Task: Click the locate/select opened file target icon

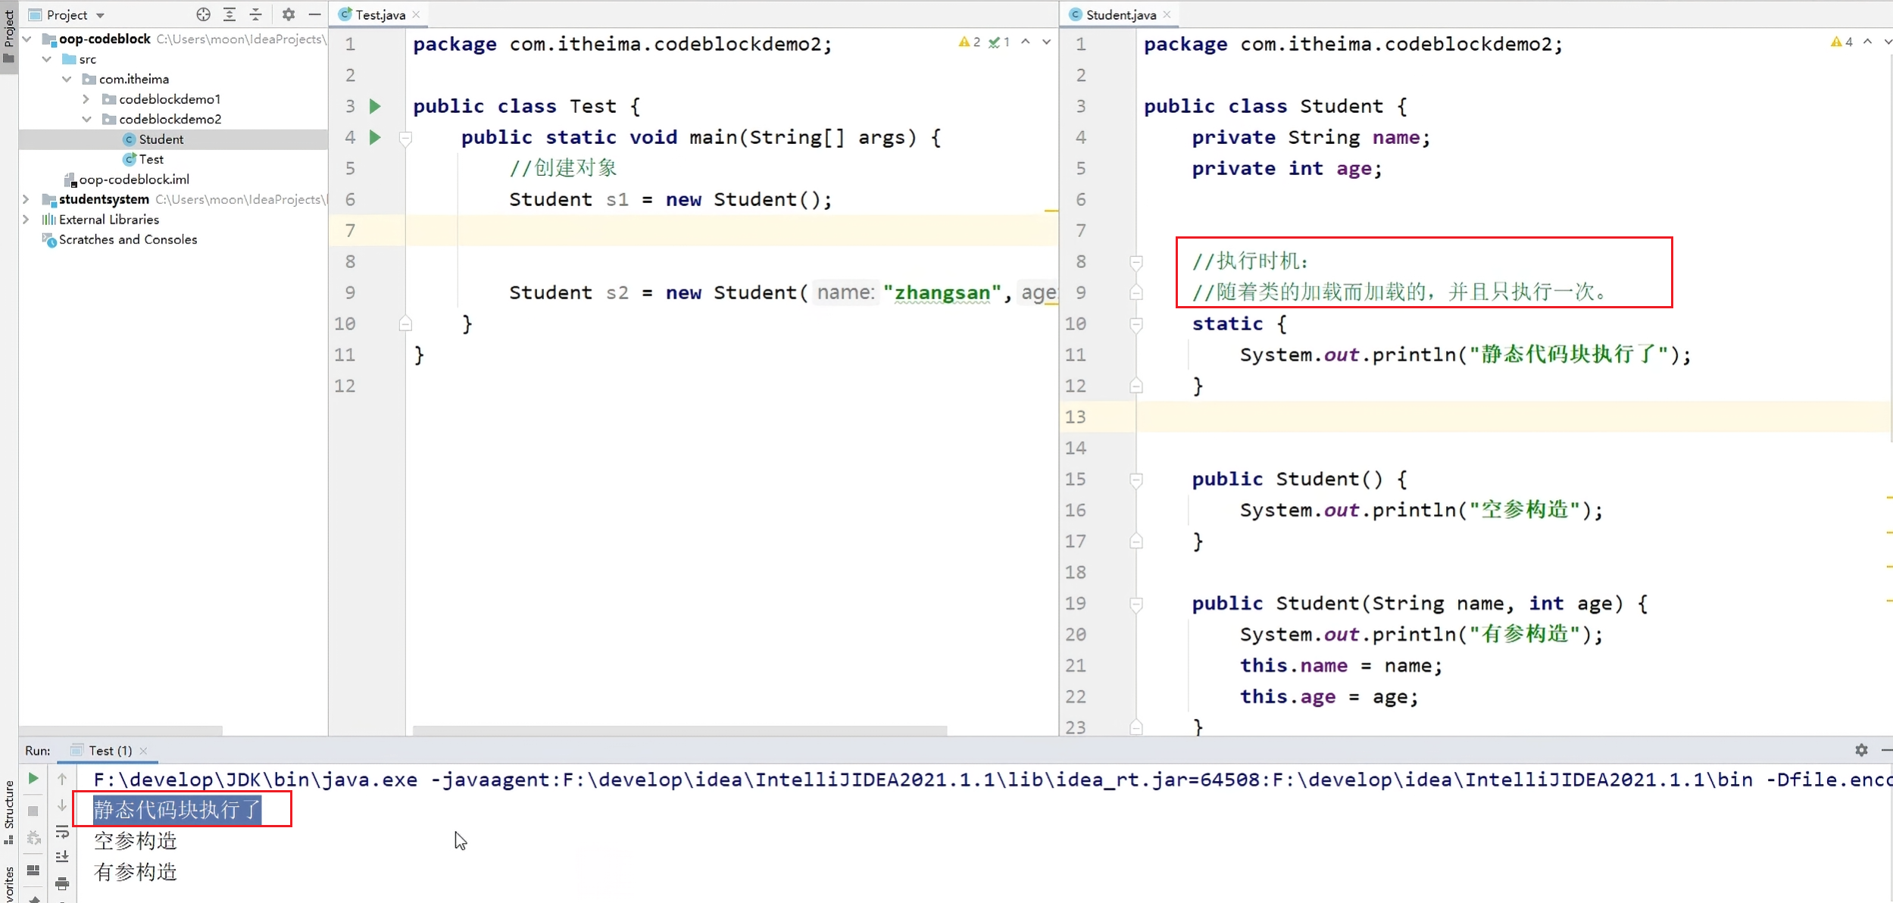Action: click(203, 14)
